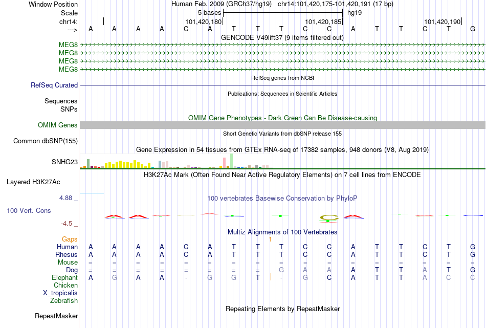Open the 'Multiz Alignments of 100 Vertebrates' title

[x=282, y=232]
